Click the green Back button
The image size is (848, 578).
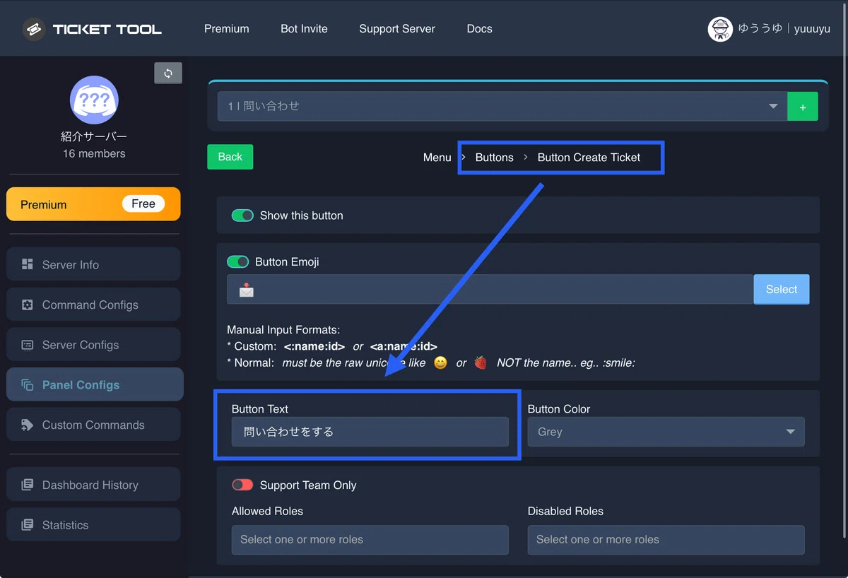point(230,157)
